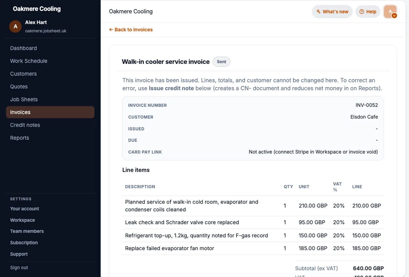Click the Sent status badge
Image resolution: width=409 pixels, height=277 pixels.
(x=221, y=62)
